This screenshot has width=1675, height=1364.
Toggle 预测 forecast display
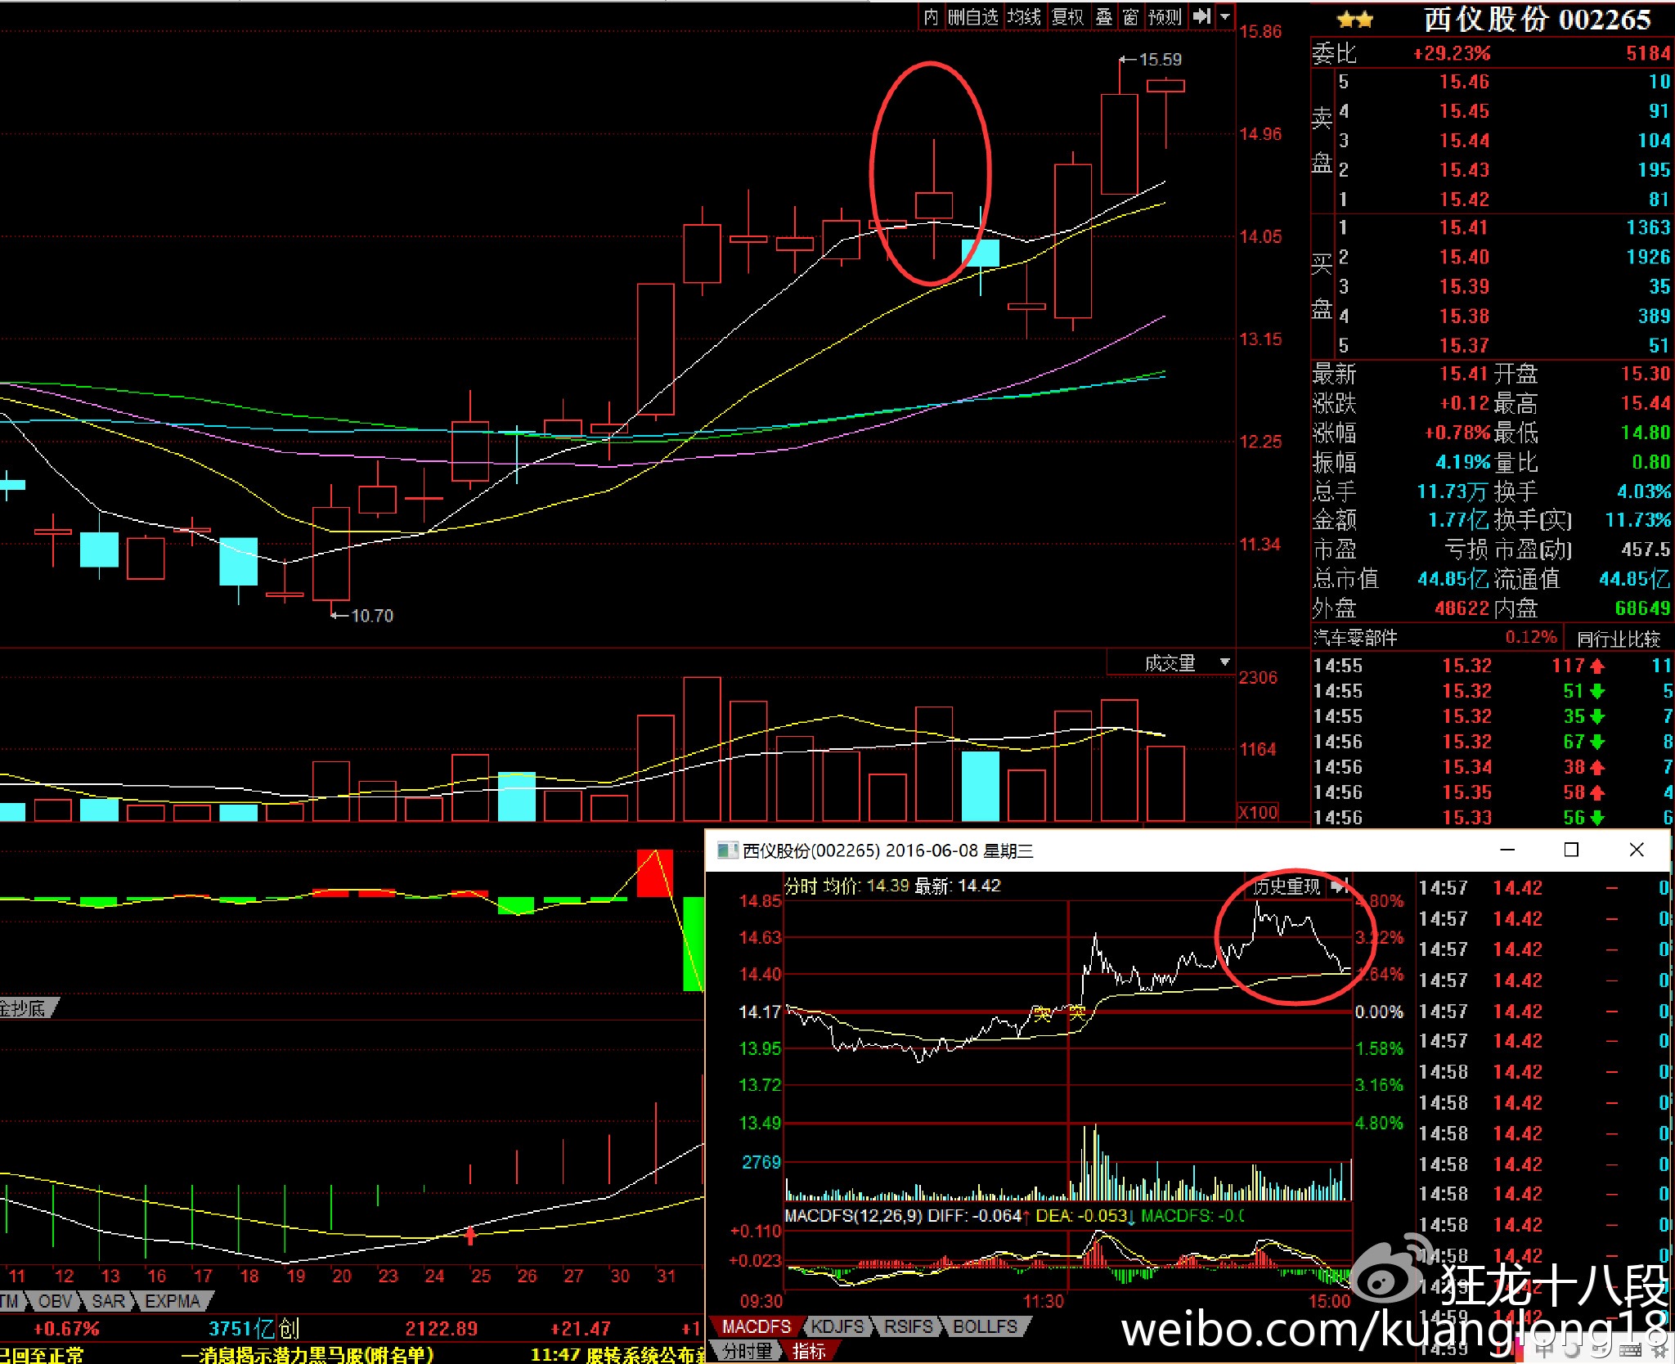[x=1165, y=16]
